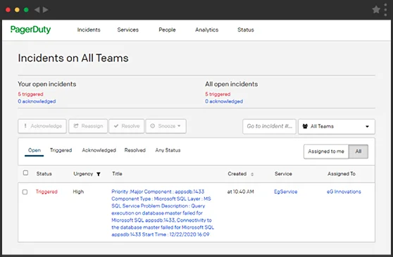The width and height of the screenshot is (393, 257).
Task: Click the 'Incidents on All Teams' heading
Action: (73, 58)
